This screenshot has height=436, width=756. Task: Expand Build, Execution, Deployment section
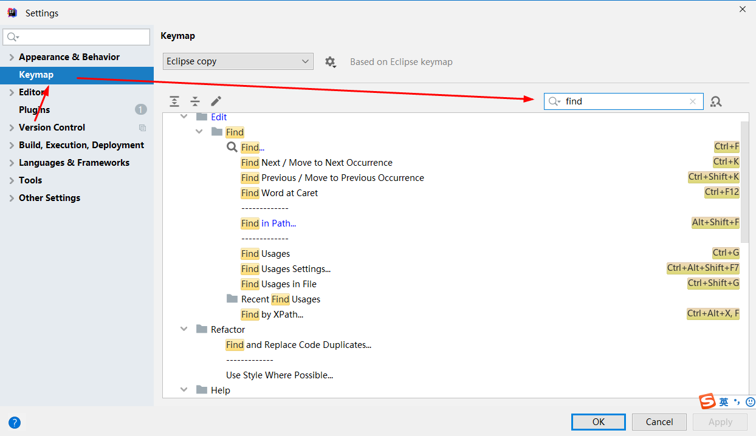click(x=12, y=145)
